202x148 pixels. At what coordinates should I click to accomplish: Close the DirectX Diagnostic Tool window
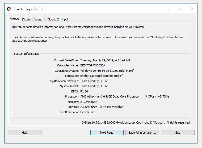[192, 9]
